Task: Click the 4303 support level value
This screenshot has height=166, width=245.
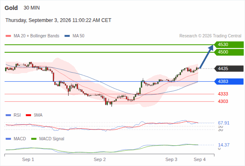Action: (223, 101)
